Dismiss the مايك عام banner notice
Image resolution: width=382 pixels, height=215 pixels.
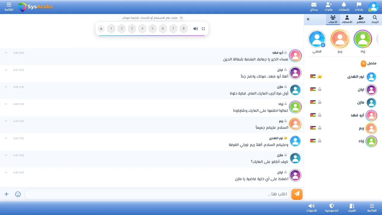181,18
